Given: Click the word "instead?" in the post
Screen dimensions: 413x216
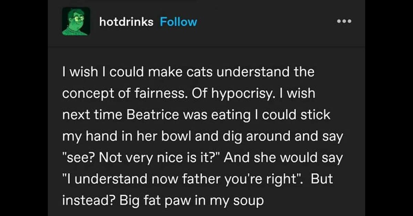Looking at the screenshot, I should [88, 201].
